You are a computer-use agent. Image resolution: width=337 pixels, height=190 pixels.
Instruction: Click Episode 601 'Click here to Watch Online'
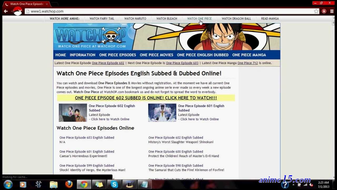pyautogui.click(x=200, y=119)
